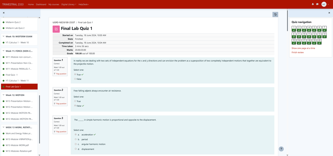The width and height of the screenshot is (333, 156).
Task: Select option d. displacement
Action: 76,149
